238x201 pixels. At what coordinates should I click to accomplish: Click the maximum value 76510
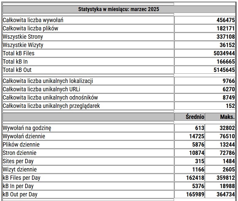point(227,136)
